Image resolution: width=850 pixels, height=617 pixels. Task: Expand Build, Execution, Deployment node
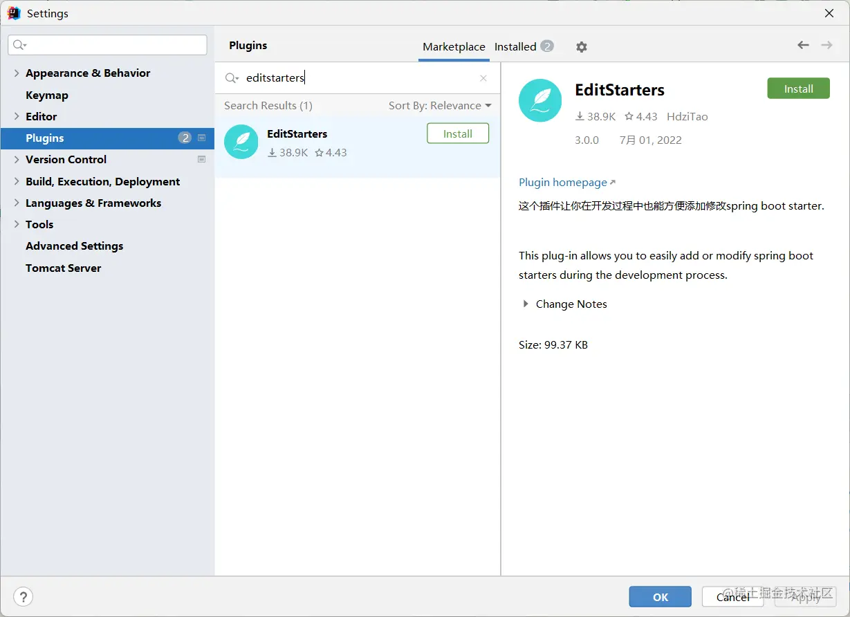click(x=17, y=181)
